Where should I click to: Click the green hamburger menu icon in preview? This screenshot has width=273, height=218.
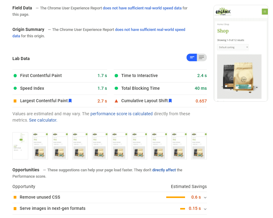tap(265, 12)
